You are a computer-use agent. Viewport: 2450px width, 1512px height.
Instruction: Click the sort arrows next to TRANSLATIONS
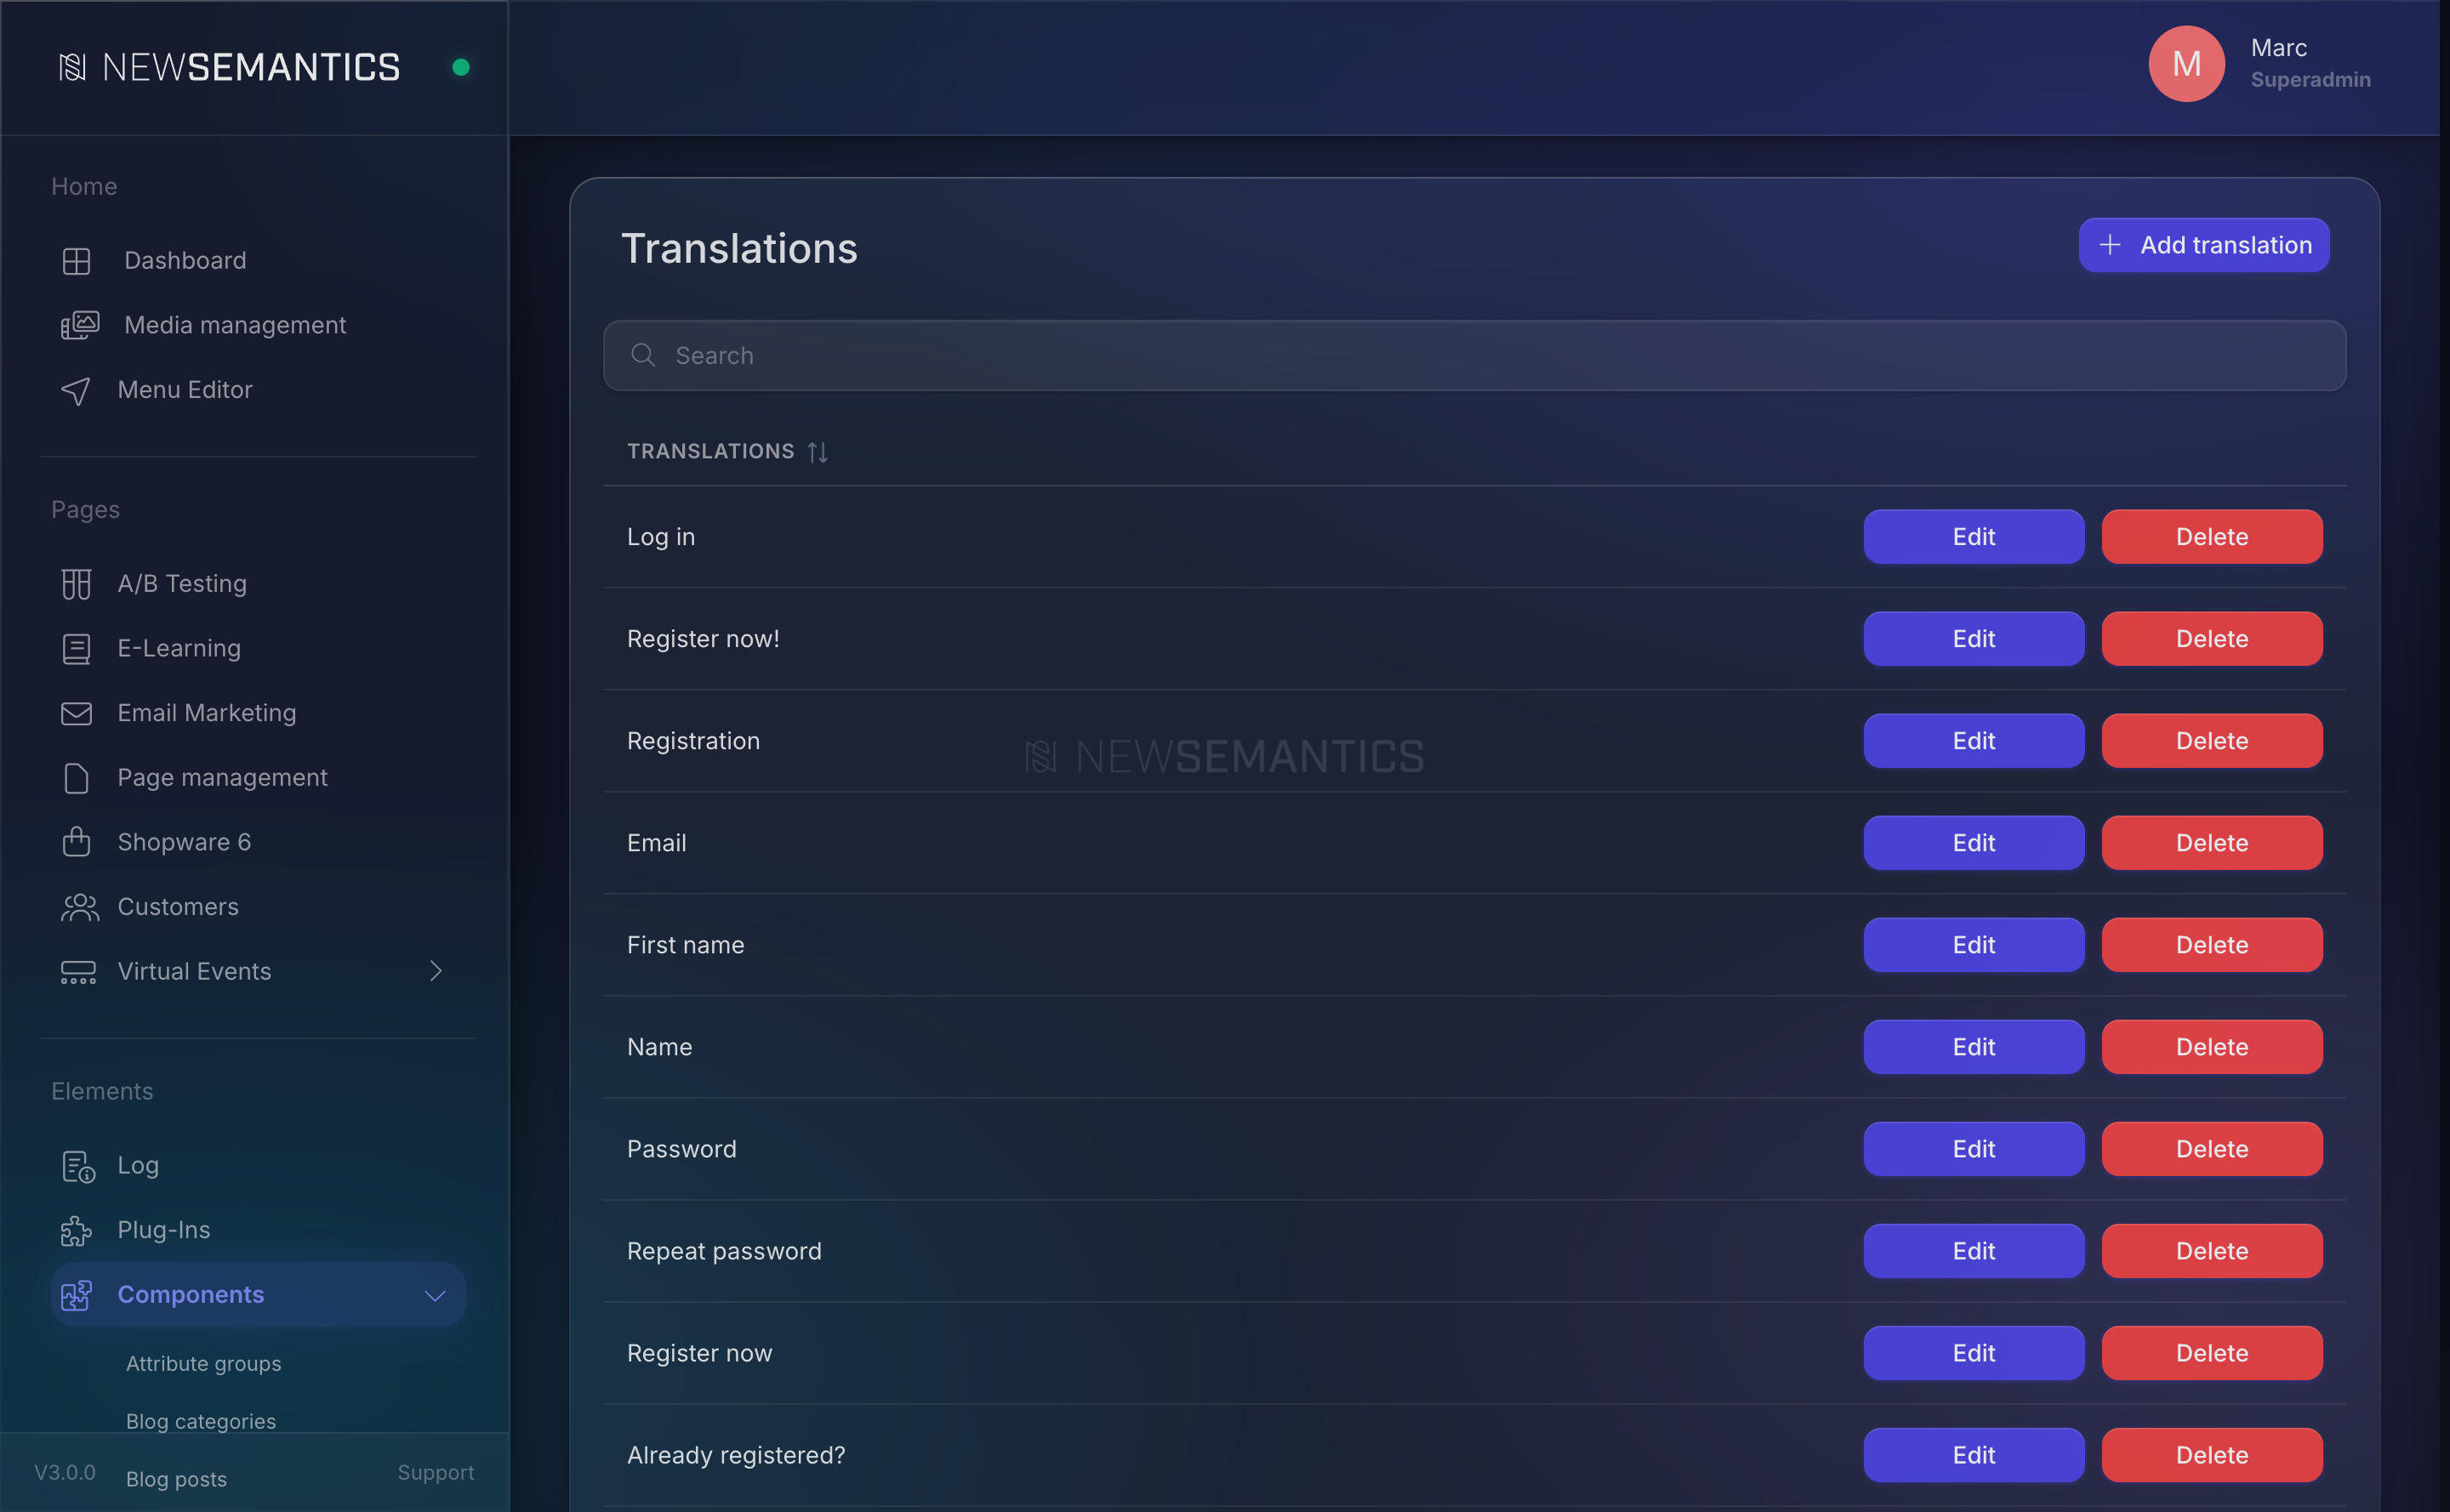[818, 452]
